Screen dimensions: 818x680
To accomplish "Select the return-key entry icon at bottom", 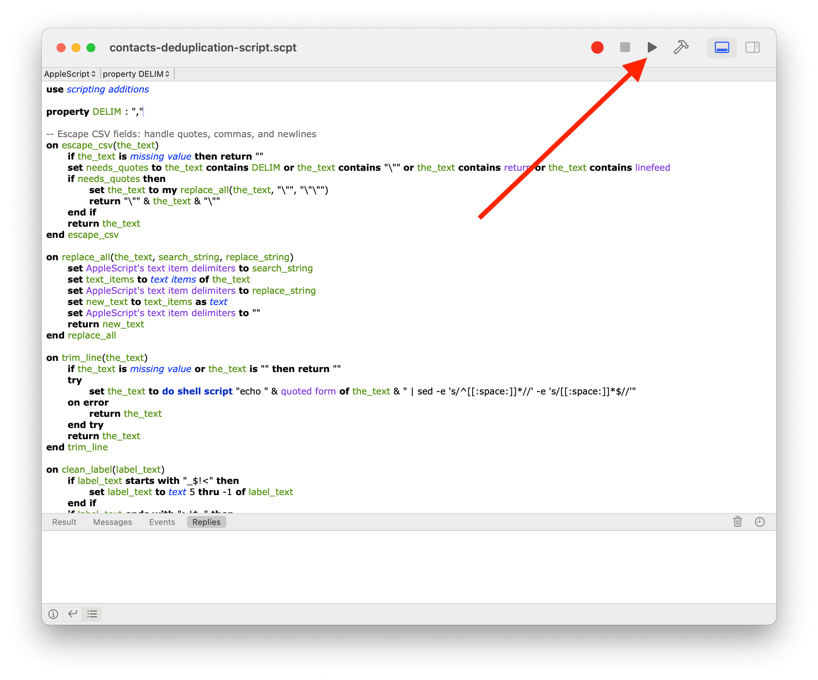I will (73, 614).
